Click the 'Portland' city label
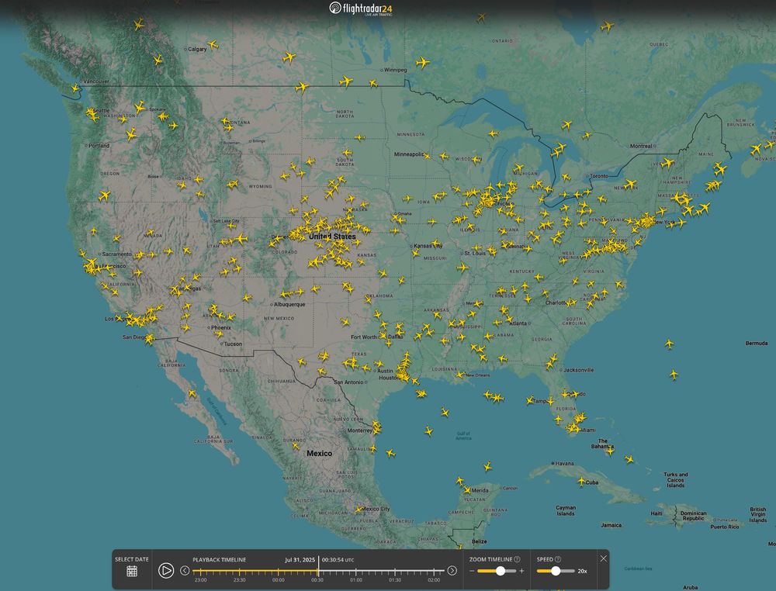This screenshot has width=776, height=591. pyautogui.click(x=99, y=145)
